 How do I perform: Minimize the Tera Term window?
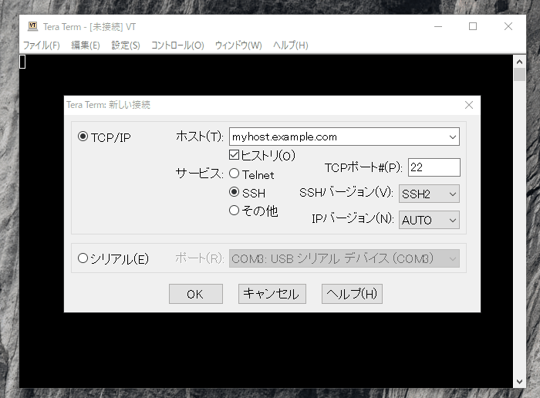tap(438, 26)
